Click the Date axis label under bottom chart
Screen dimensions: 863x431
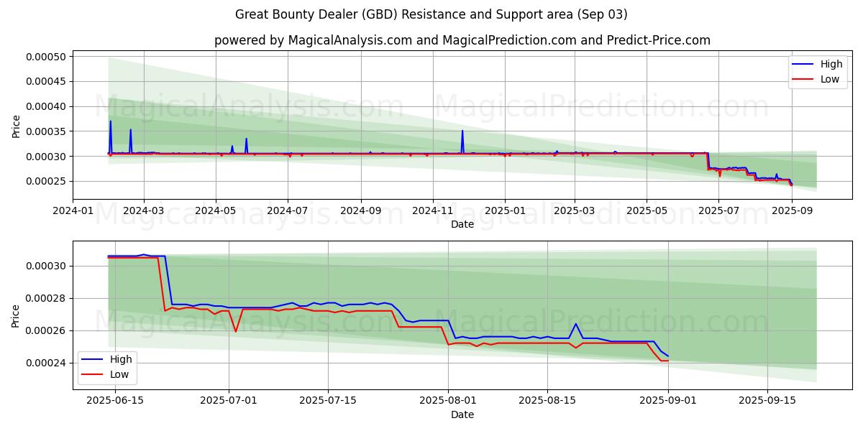tap(462, 414)
